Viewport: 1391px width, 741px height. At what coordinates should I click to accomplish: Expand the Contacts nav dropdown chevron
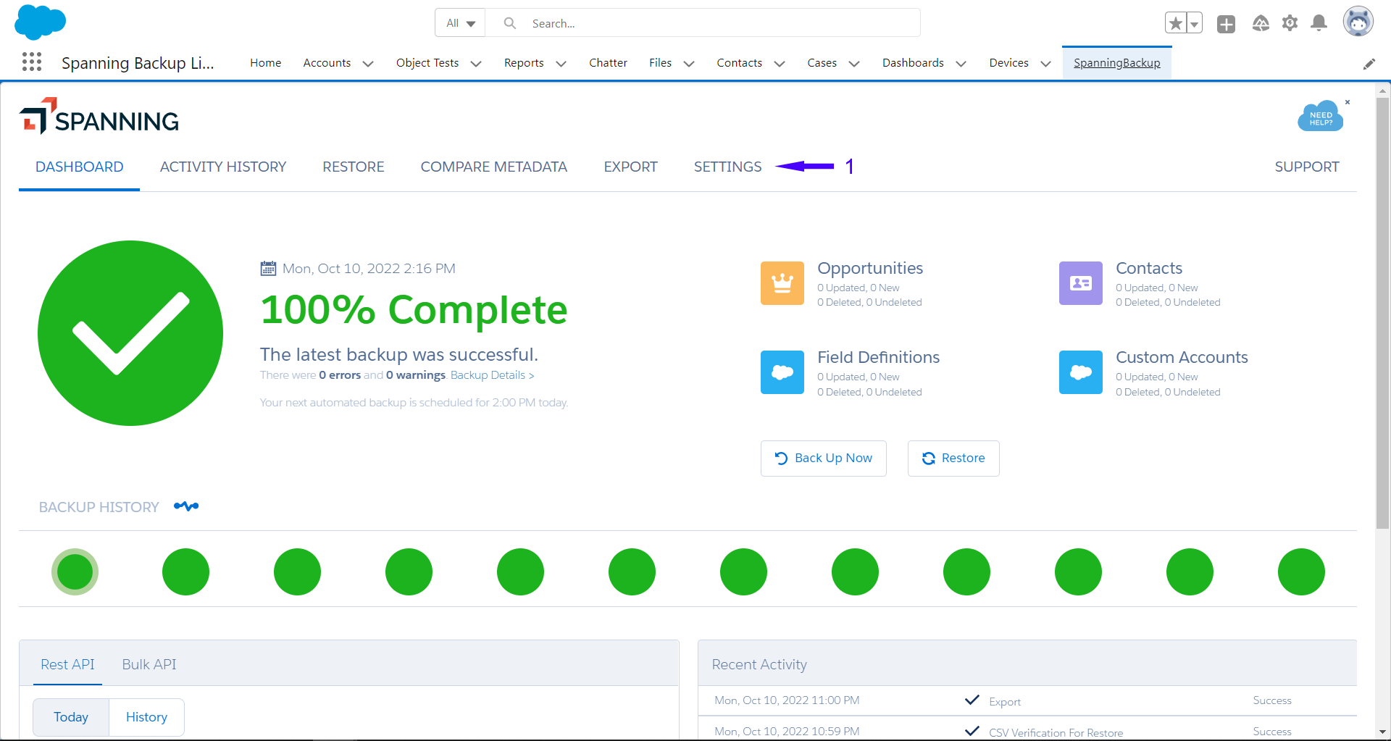[780, 64]
